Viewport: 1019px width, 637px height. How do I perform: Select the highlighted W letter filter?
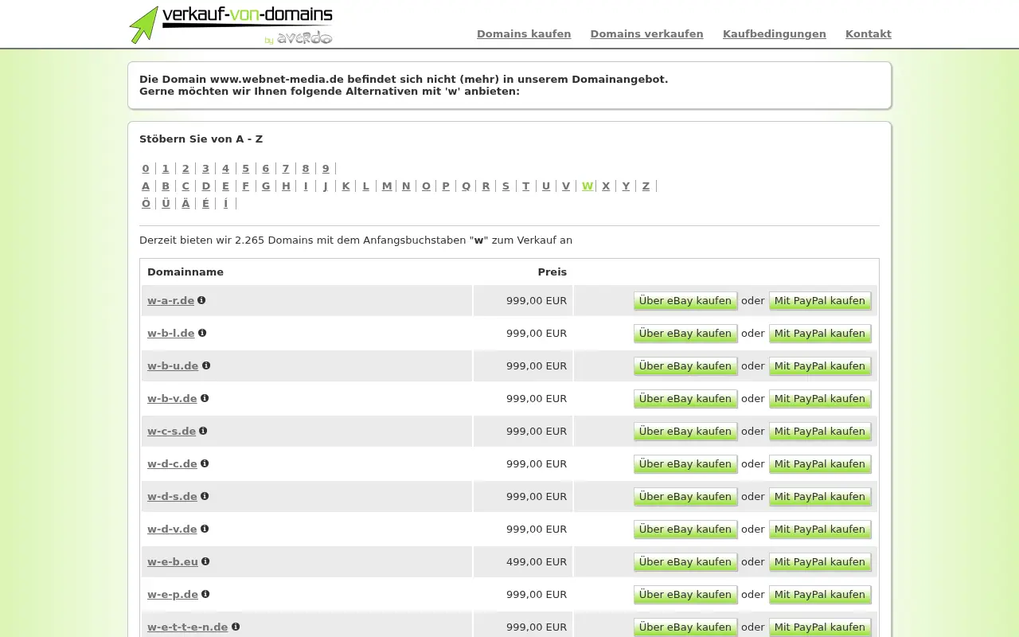pyautogui.click(x=587, y=186)
